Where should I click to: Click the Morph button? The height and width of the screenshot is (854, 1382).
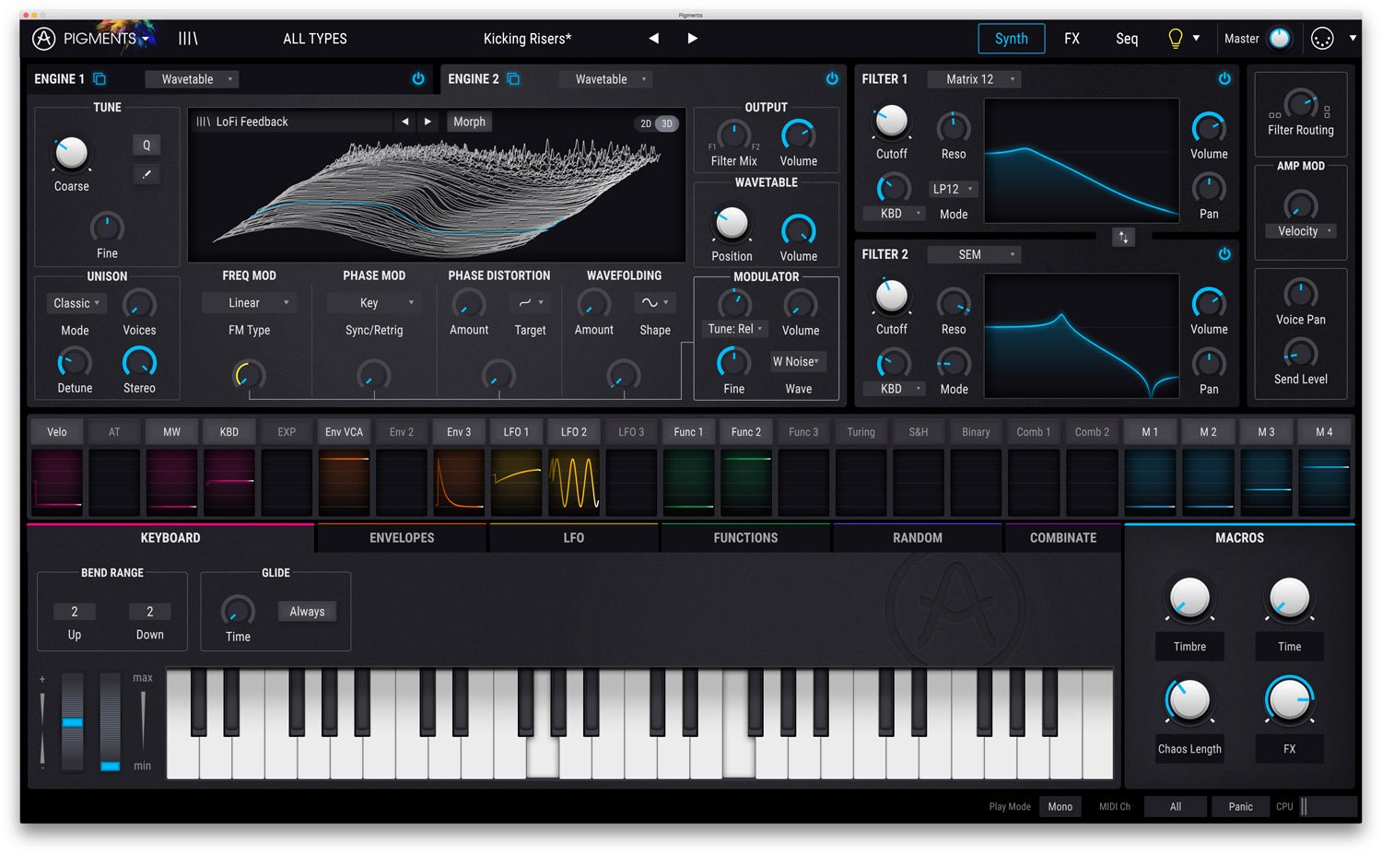tap(469, 122)
